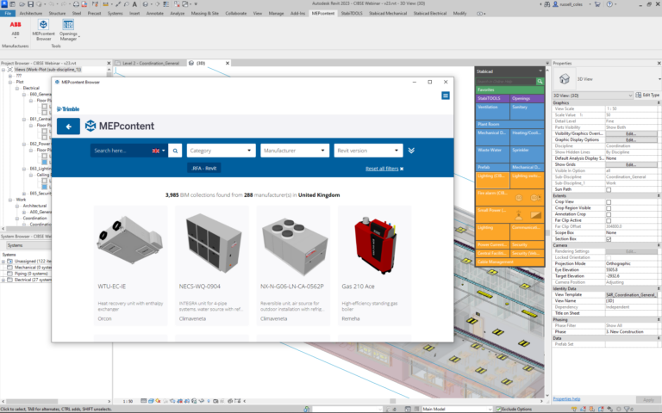Open the Stabicad Electrical ribbon tab
662x413 pixels.
pos(430,14)
